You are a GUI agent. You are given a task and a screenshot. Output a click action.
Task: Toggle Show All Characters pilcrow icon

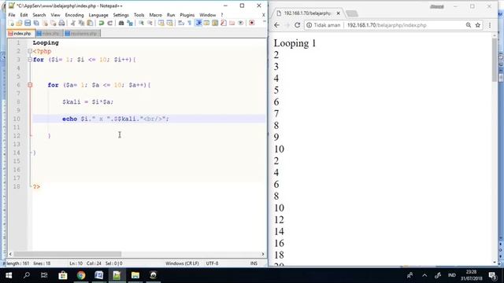tap(189, 23)
